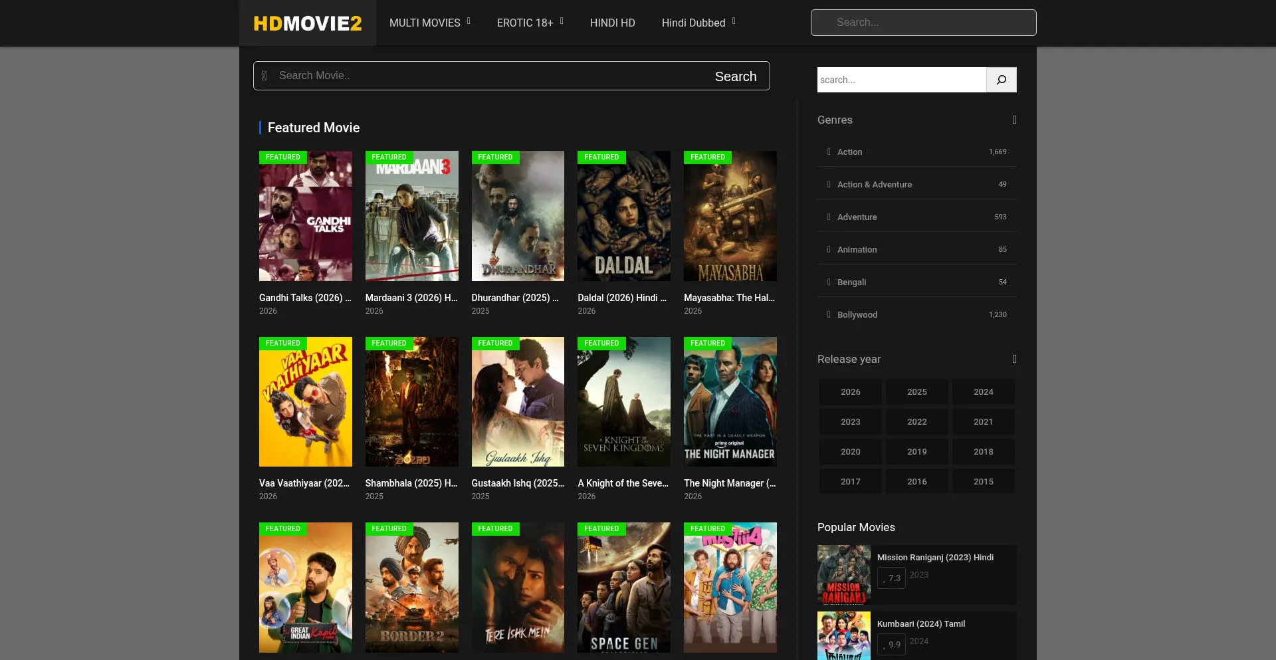Open the Space Gen poster
The height and width of the screenshot is (660, 1276).
tap(624, 588)
